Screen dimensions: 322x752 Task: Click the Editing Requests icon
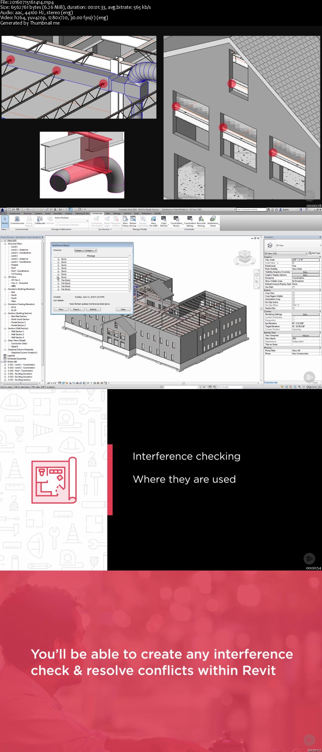click(29, 219)
